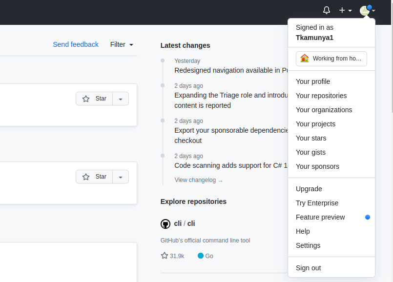Open Your profile from the menu
This screenshot has height=282, width=393.
coord(331,81)
